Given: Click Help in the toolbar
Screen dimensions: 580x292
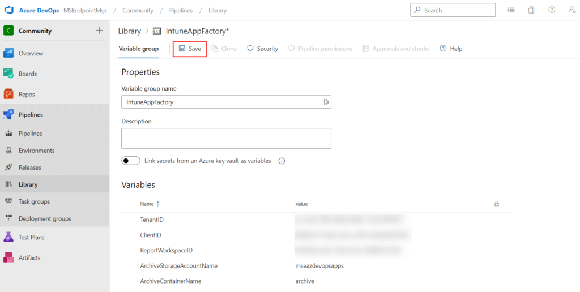Looking at the screenshot, I should 451,49.
